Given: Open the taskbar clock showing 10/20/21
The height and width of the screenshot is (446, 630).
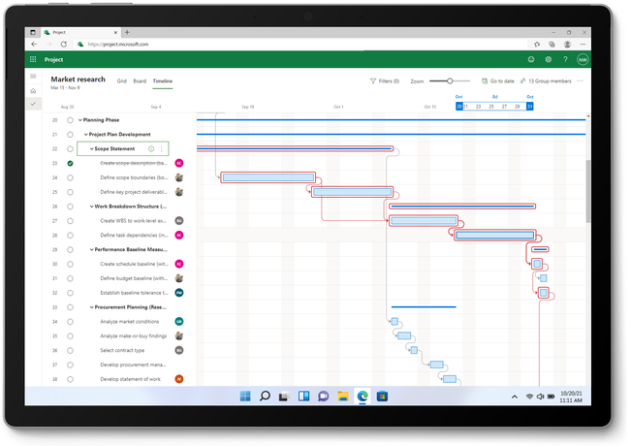Looking at the screenshot, I should tap(571, 397).
